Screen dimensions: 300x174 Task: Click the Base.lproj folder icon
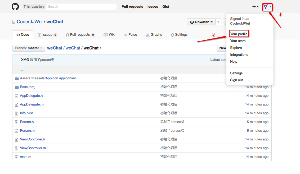click(x=17, y=87)
